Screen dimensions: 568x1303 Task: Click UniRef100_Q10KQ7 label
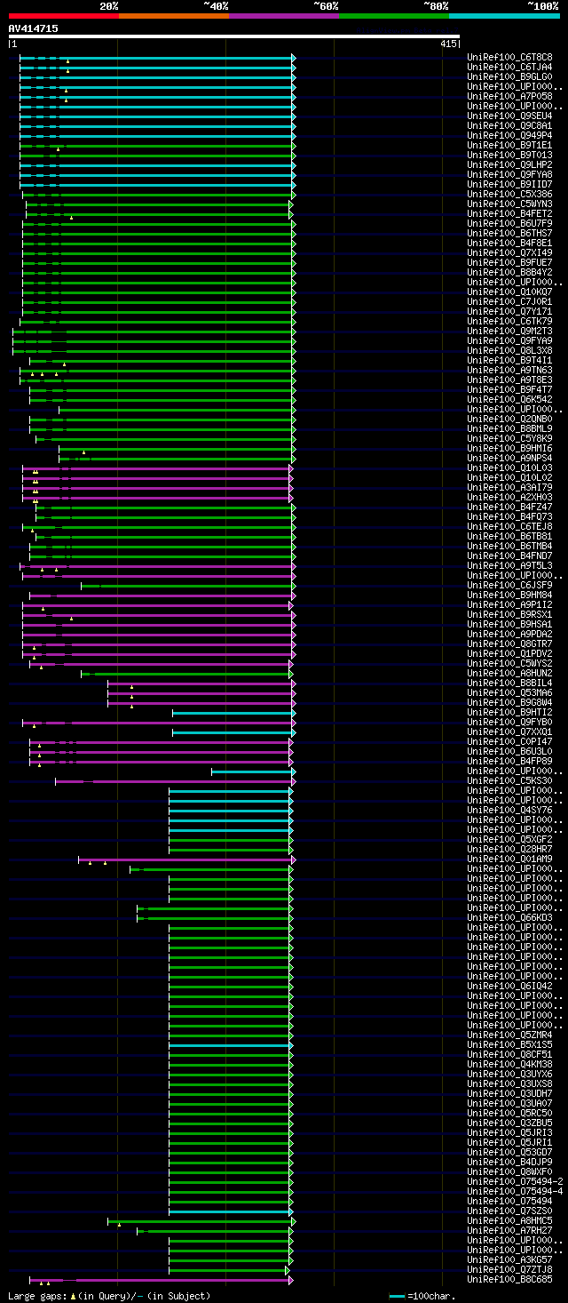click(x=510, y=292)
